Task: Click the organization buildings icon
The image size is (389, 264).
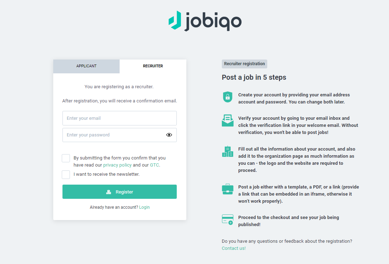Action: click(x=228, y=151)
